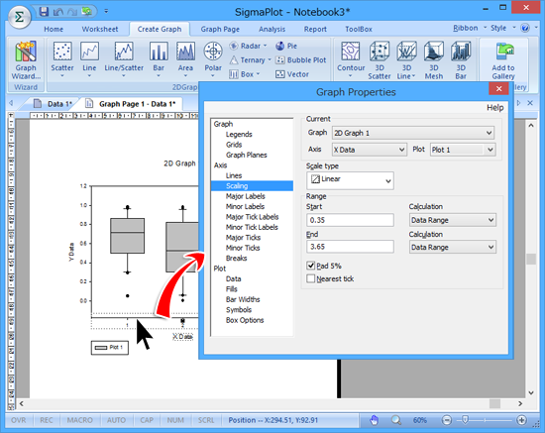
Task: Select Major Labels in the tree
Action: (x=246, y=196)
